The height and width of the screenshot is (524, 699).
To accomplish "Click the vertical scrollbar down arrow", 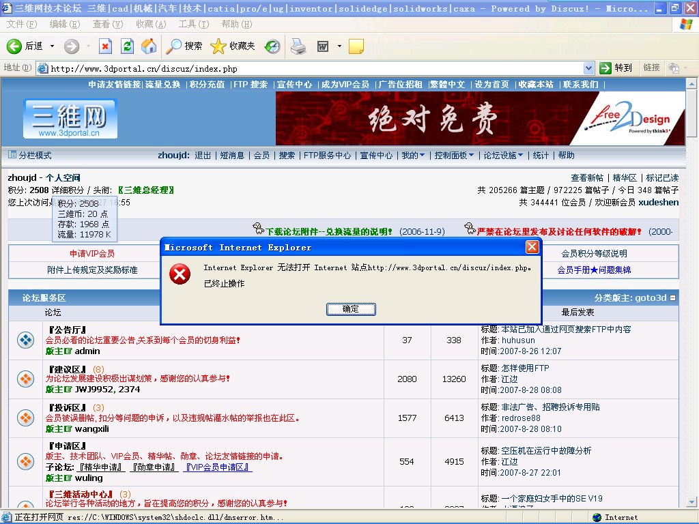I will [x=691, y=501].
